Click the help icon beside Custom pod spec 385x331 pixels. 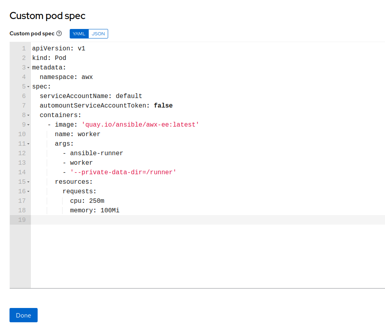coord(59,34)
